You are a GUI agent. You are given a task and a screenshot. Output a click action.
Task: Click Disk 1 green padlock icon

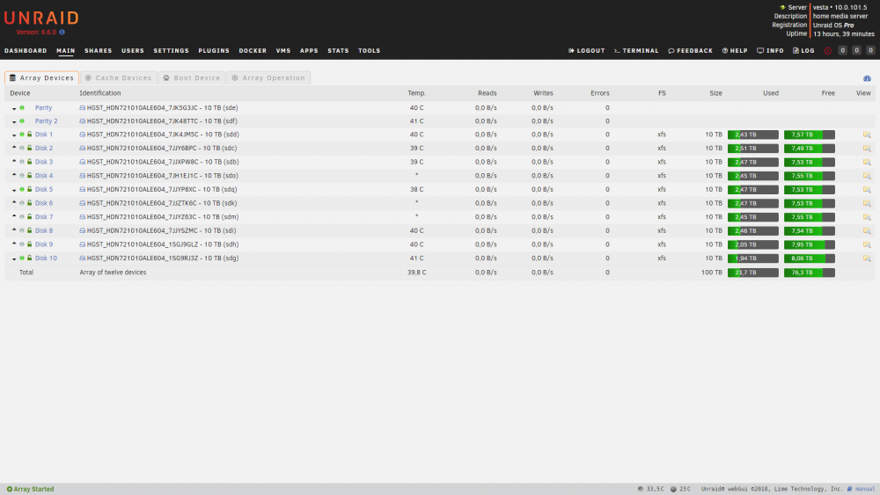coord(30,135)
